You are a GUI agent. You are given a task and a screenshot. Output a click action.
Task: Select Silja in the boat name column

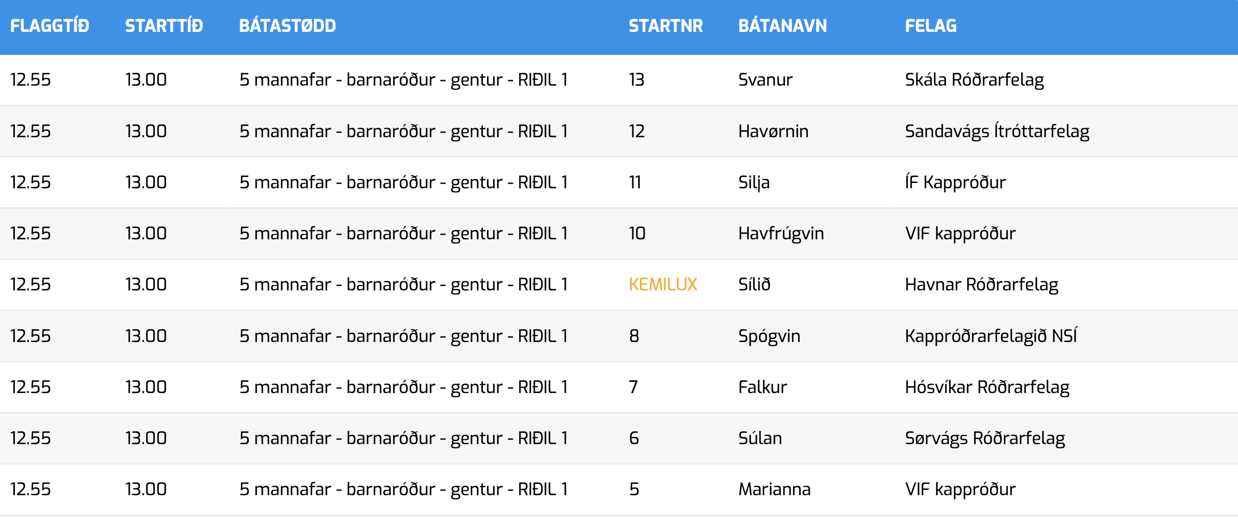point(754,182)
